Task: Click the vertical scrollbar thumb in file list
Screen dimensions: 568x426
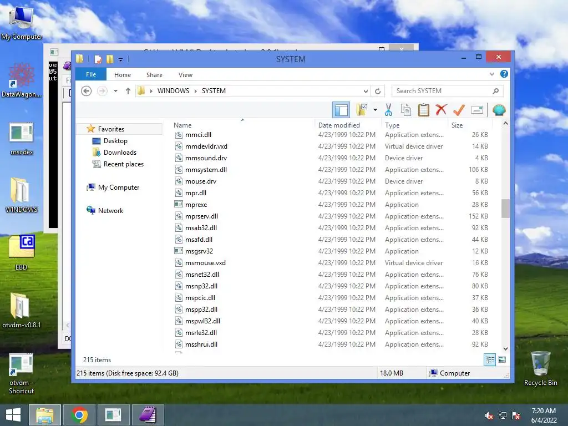Action: click(x=505, y=209)
